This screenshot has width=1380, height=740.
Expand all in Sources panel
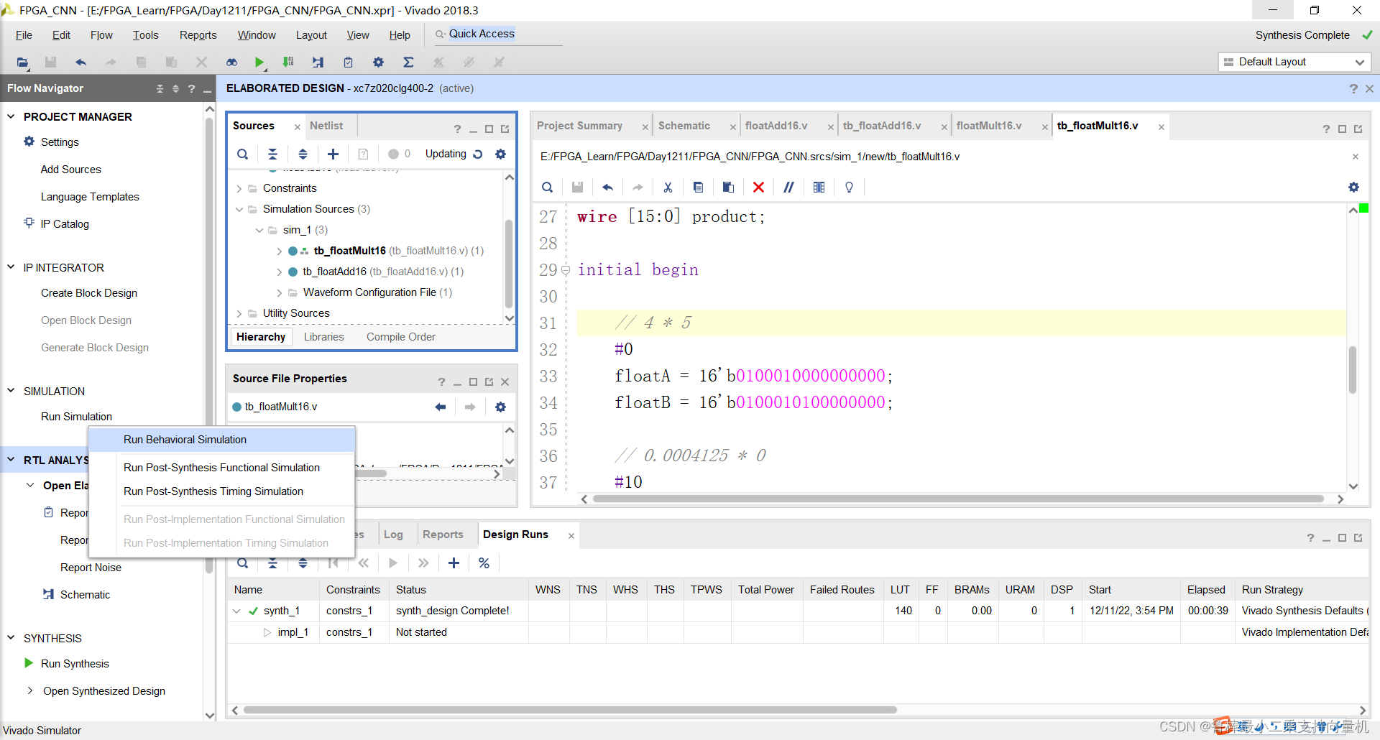(x=303, y=154)
